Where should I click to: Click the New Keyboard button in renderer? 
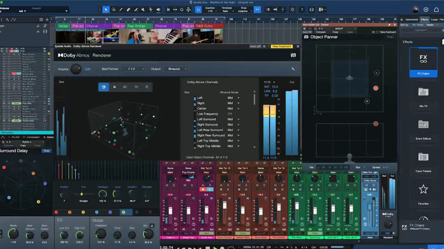click(281, 46)
